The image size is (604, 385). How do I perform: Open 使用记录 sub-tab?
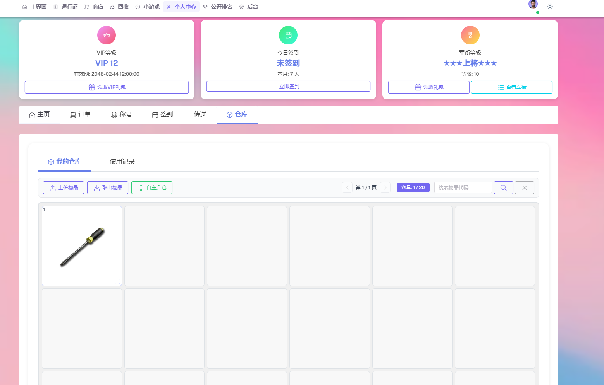(118, 162)
